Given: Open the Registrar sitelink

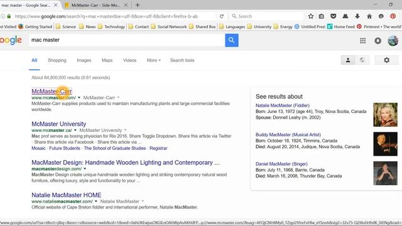Looking at the screenshot, I should (158, 148).
